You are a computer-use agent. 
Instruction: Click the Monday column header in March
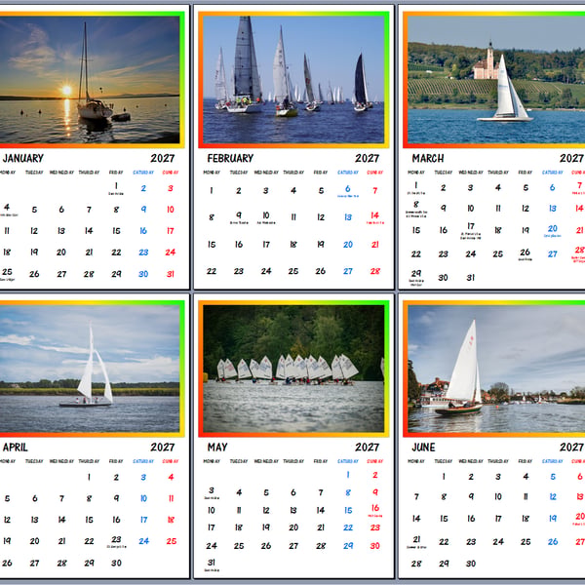coord(416,173)
